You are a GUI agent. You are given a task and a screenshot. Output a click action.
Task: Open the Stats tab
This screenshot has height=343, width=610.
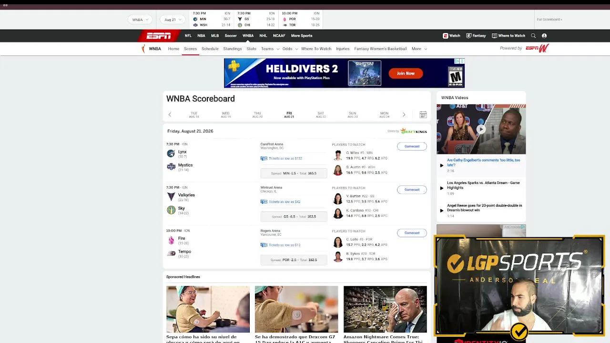click(x=252, y=49)
